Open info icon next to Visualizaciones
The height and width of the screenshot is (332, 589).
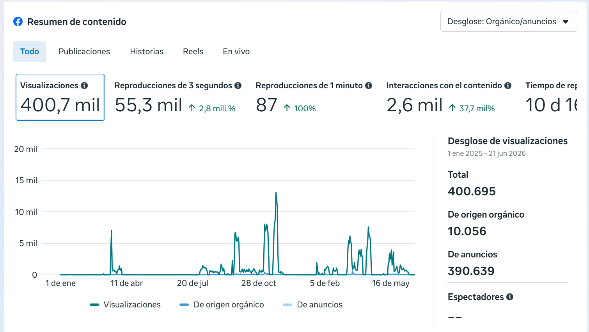[84, 86]
